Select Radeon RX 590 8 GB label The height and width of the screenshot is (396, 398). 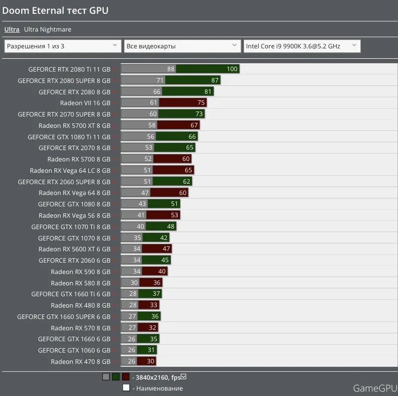[x=80, y=272]
